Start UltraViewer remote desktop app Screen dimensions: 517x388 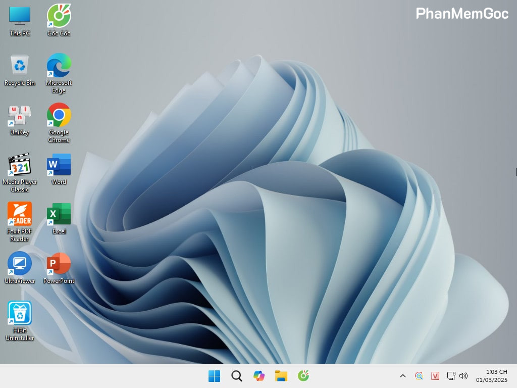point(19,264)
